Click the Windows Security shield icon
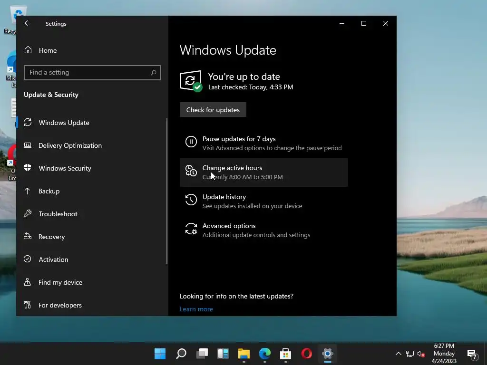487x365 pixels. (x=27, y=168)
